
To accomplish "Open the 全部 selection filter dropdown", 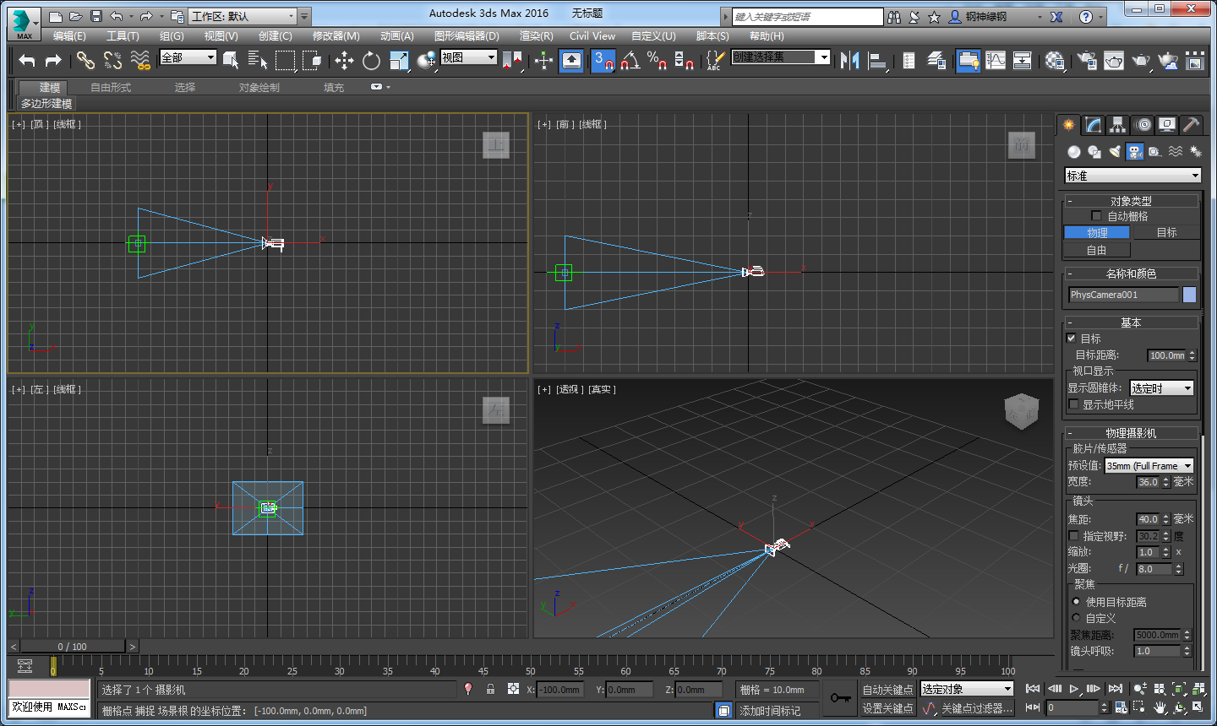I will 188,57.
